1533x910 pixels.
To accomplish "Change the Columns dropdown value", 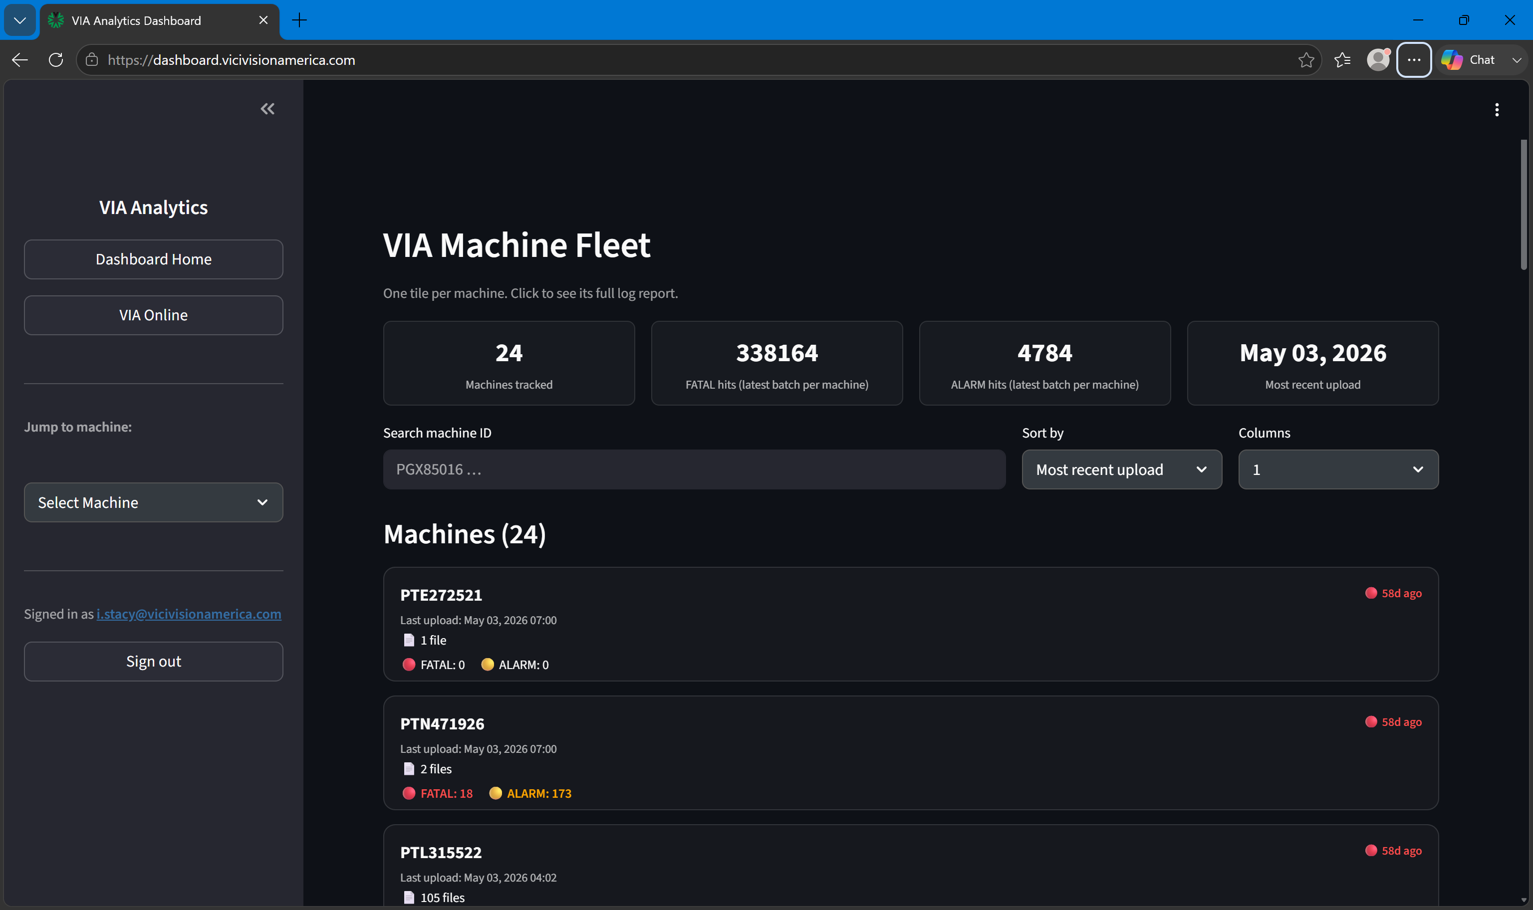I will click(x=1338, y=469).
